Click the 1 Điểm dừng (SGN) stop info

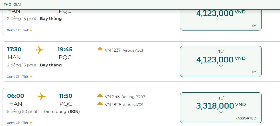pyautogui.click(x=60, y=111)
